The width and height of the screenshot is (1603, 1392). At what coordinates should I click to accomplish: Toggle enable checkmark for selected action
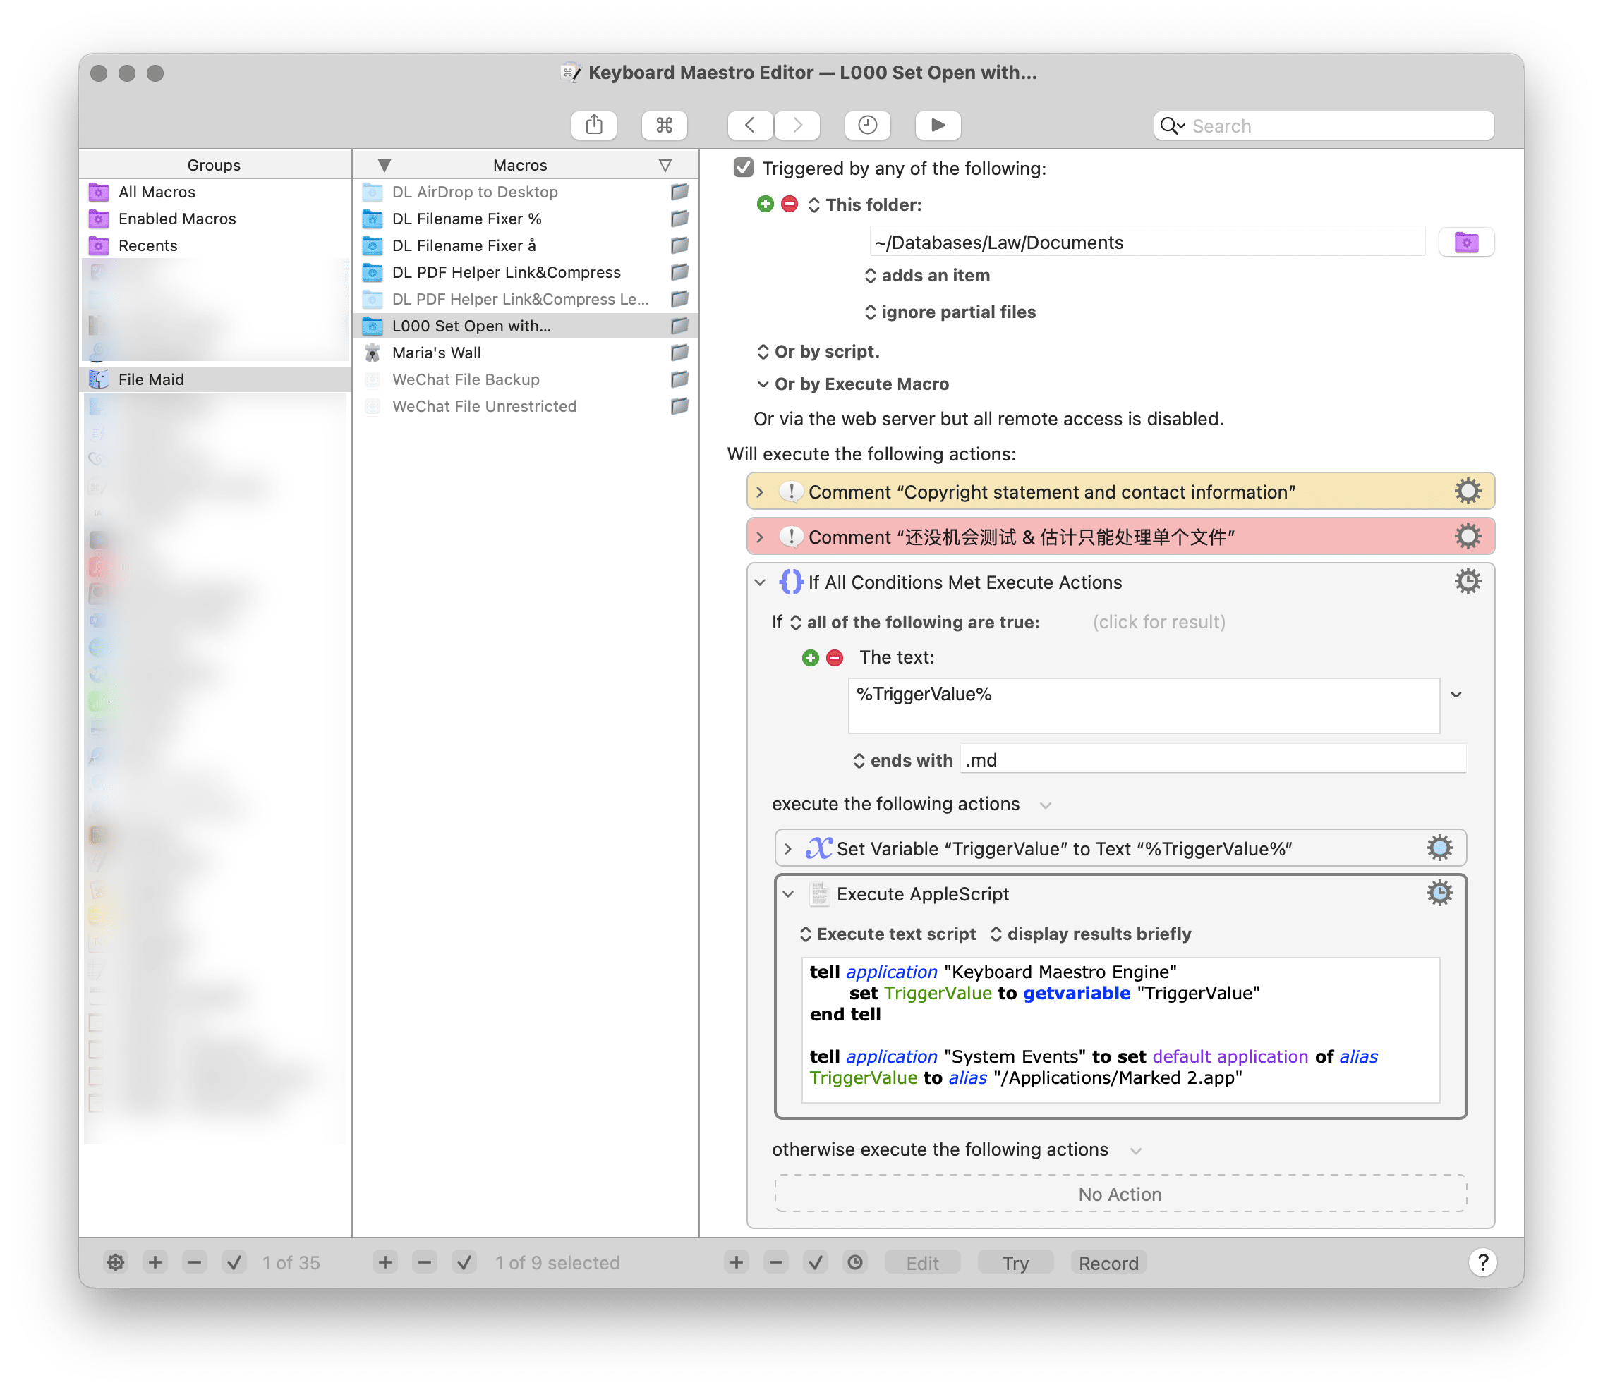click(x=815, y=1262)
